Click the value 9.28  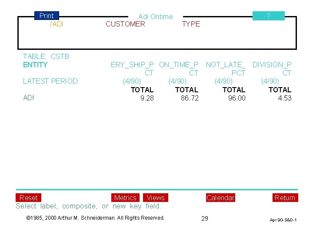click(x=147, y=98)
